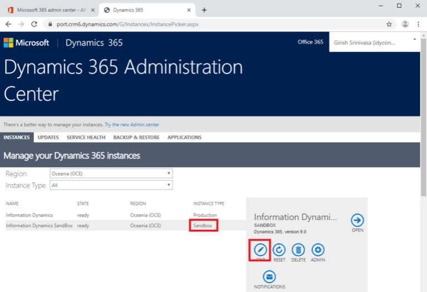View site info via the padlock icon
The width and height of the screenshot is (427, 292).
[50, 24]
